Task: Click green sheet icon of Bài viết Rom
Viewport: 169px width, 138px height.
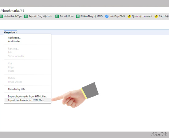Action: (57, 16)
